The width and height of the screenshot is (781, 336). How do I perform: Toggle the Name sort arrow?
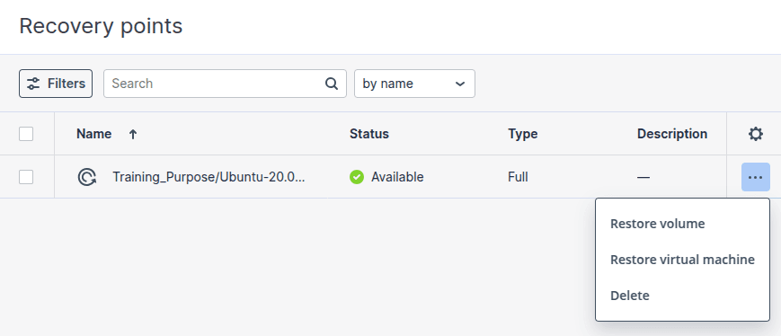point(132,134)
